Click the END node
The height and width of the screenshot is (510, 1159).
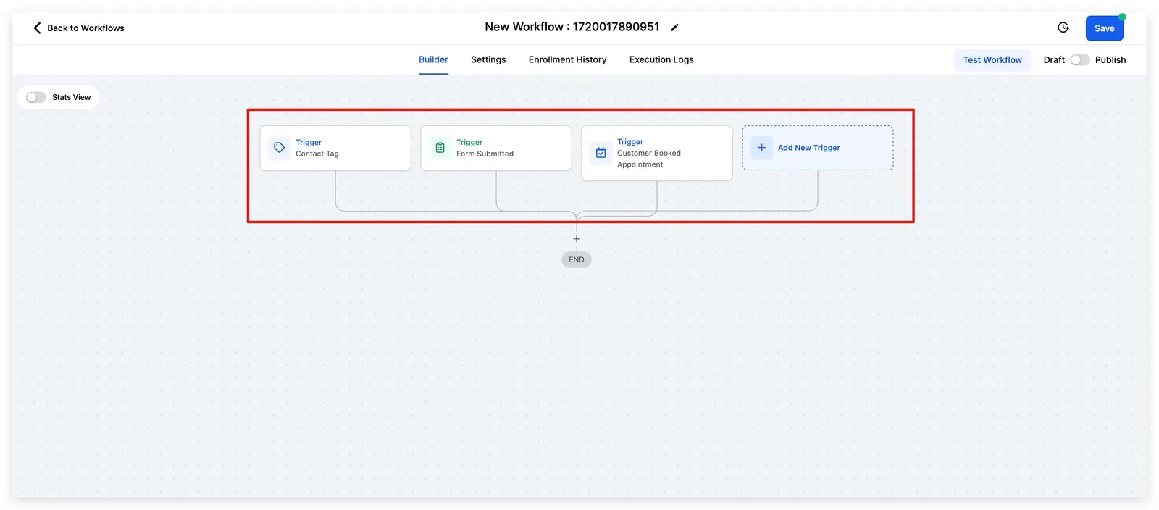coord(577,259)
